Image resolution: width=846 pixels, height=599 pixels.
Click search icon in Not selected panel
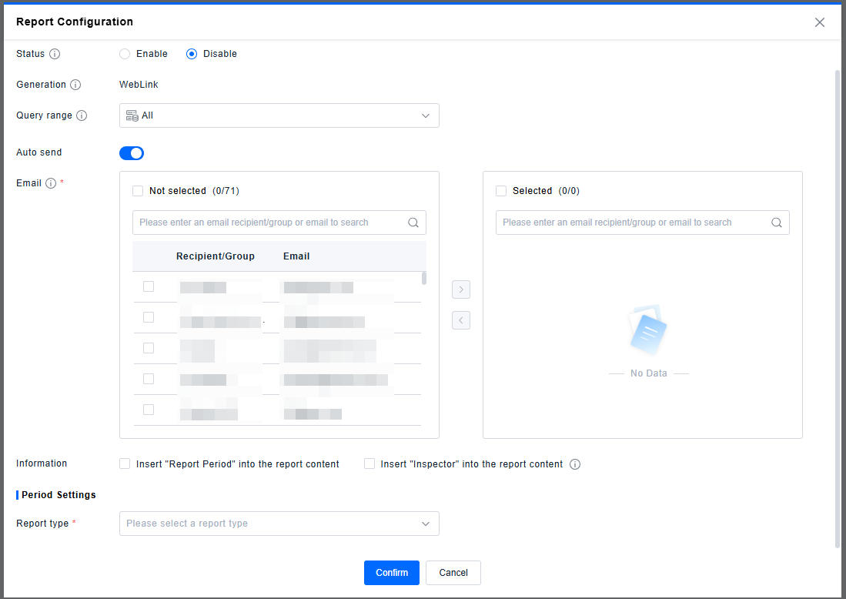click(x=413, y=223)
